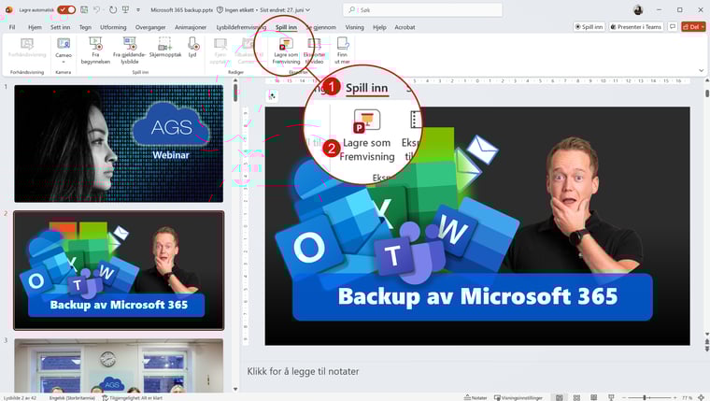Image resolution: width=710 pixels, height=401 pixels.
Task: Switch to the Tegn tab
Action: point(85,27)
